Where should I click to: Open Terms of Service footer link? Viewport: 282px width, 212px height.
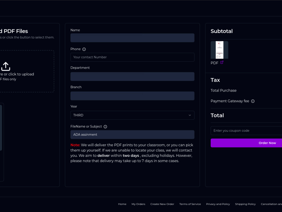coord(190,204)
